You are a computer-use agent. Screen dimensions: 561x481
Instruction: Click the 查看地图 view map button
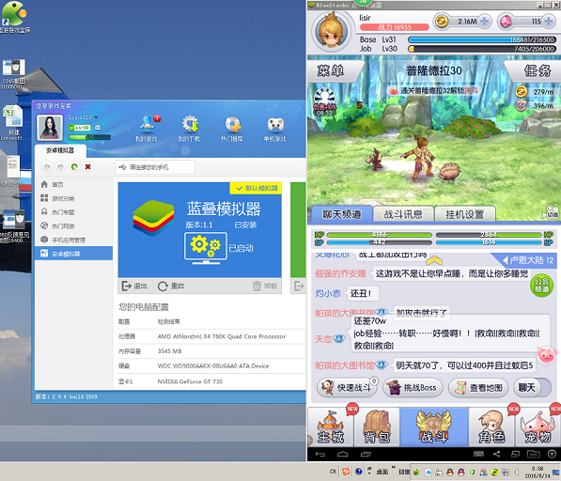[x=478, y=388]
